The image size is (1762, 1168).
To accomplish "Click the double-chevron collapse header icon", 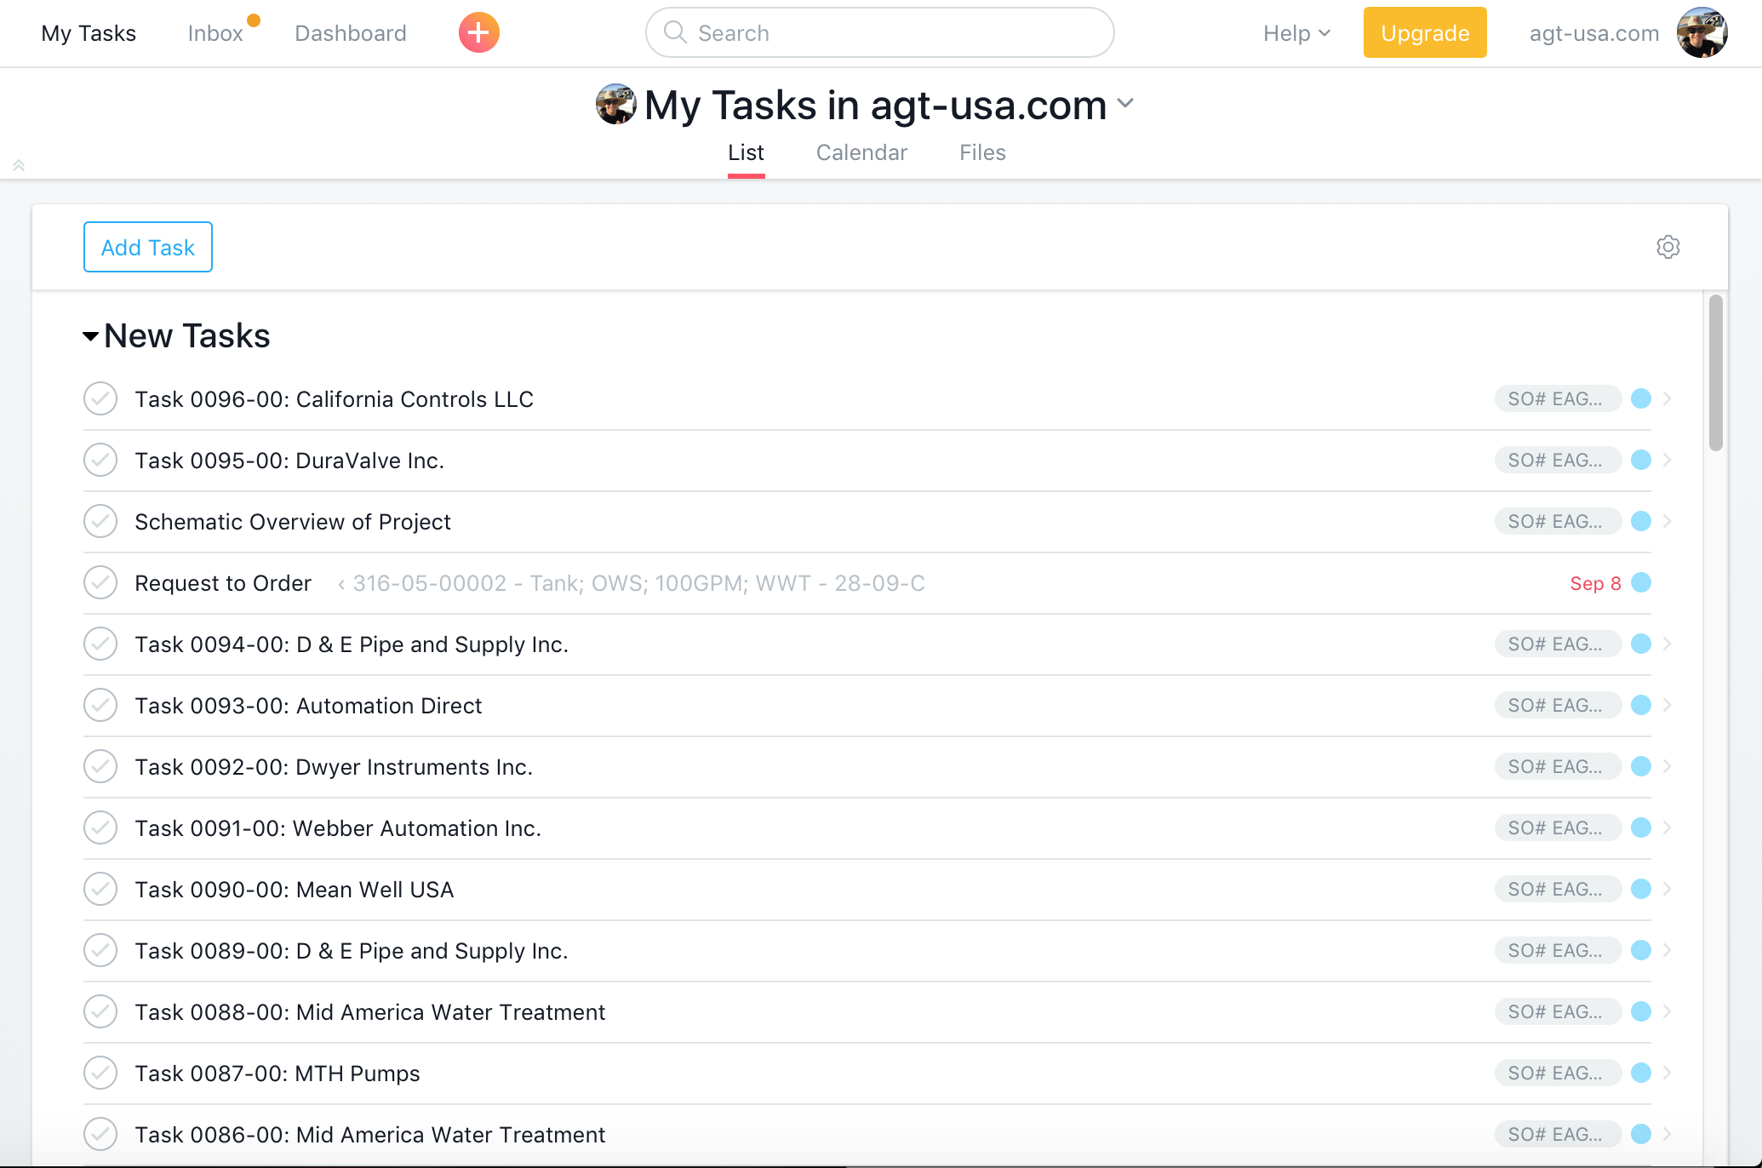I will (x=19, y=165).
